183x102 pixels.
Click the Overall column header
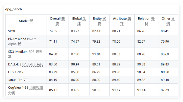57,21
